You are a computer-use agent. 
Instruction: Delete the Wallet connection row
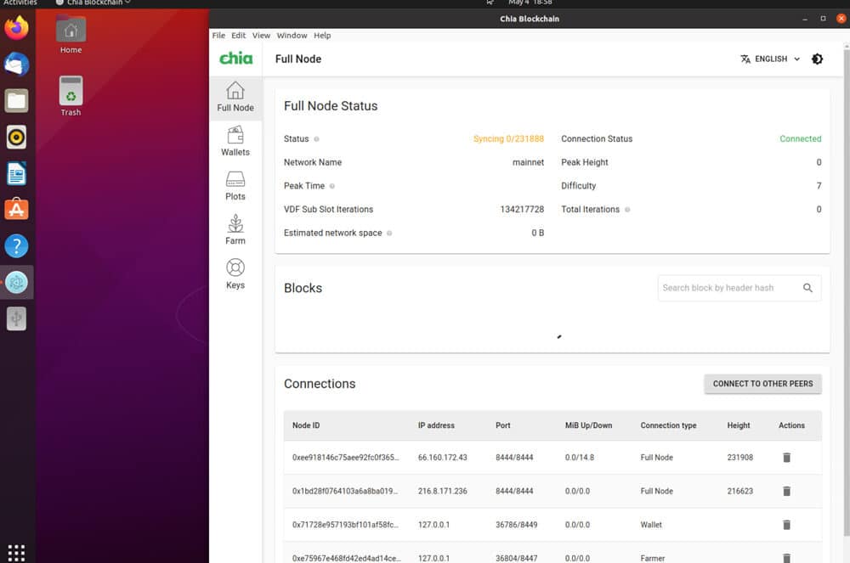(x=786, y=525)
